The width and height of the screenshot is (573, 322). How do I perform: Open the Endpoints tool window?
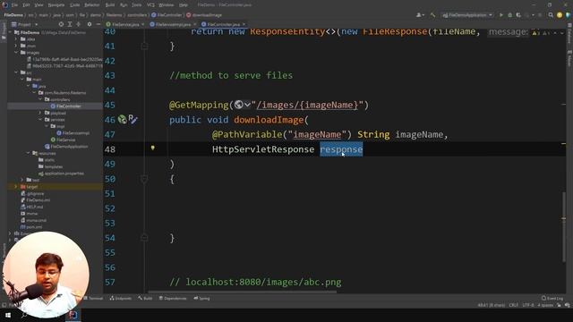click(120, 298)
